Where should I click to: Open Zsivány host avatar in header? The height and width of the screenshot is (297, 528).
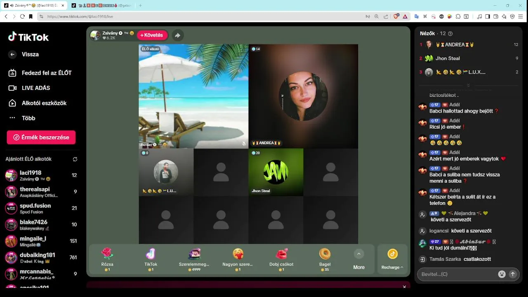tap(95, 35)
